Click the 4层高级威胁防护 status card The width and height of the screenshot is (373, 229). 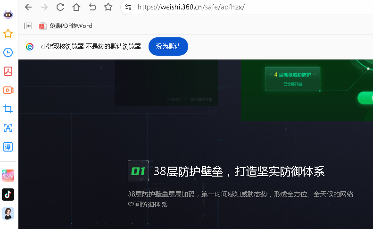click(292, 79)
